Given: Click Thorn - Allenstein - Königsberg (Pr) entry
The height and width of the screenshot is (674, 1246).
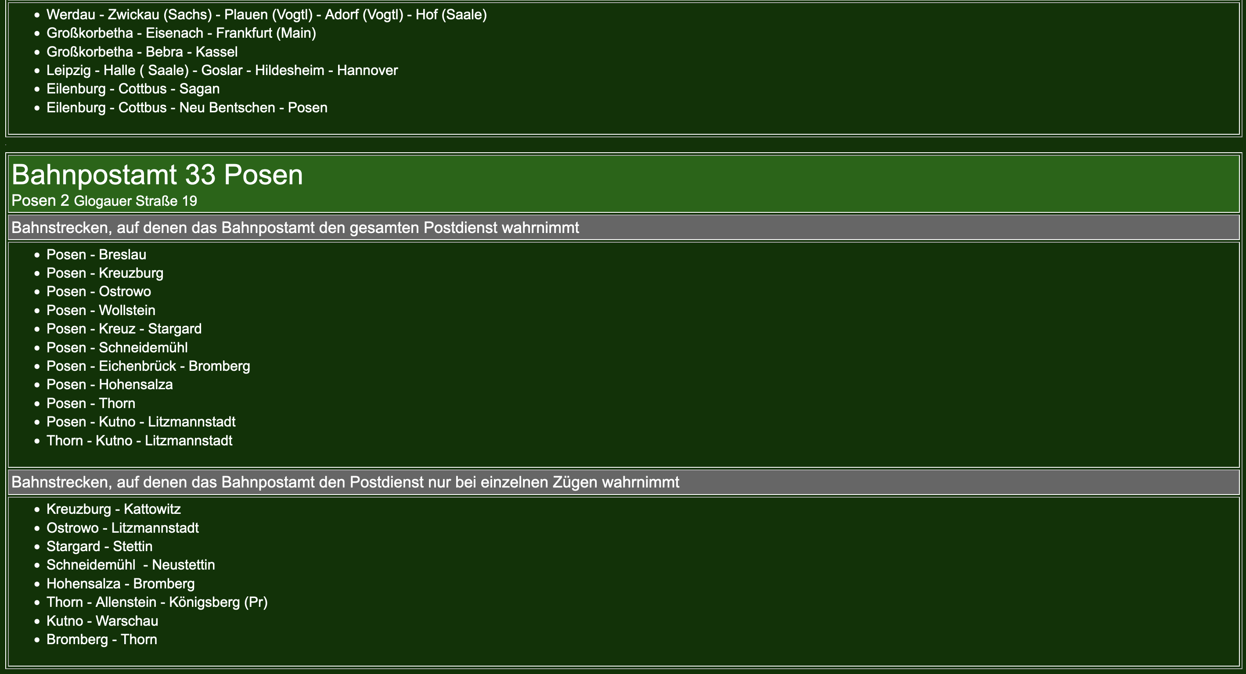Looking at the screenshot, I should (x=157, y=602).
